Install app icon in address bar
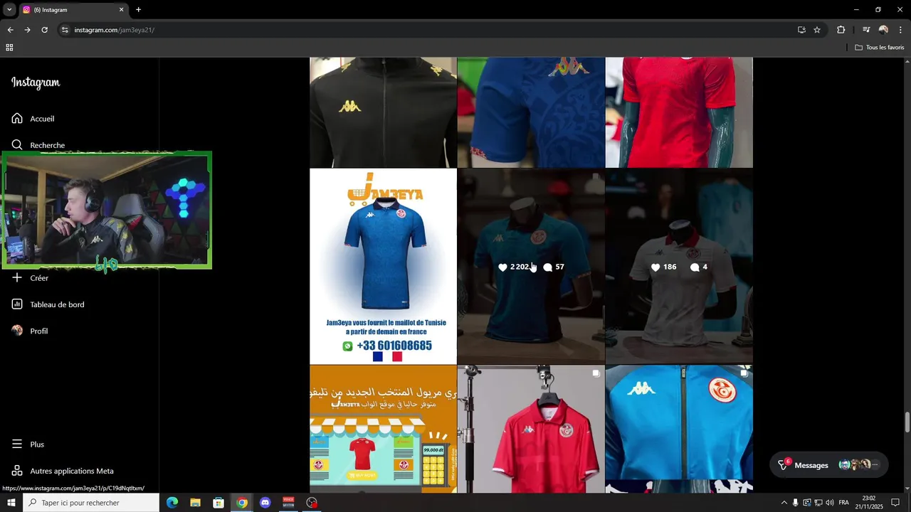Image resolution: width=911 pixels, height=512 pixels. click(x=801, y=30)
